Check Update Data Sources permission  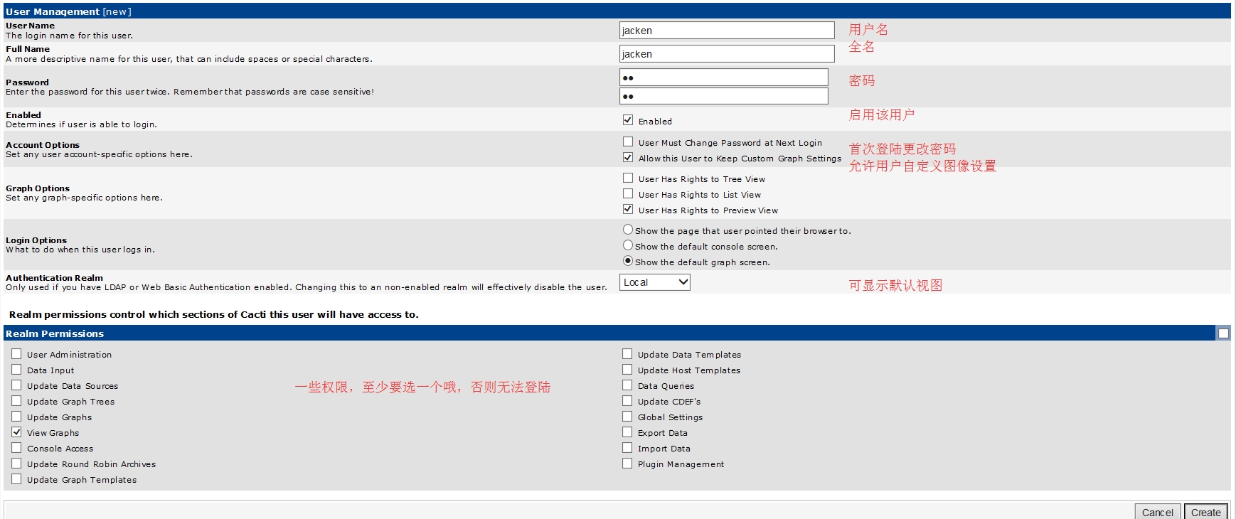point(16,385)
